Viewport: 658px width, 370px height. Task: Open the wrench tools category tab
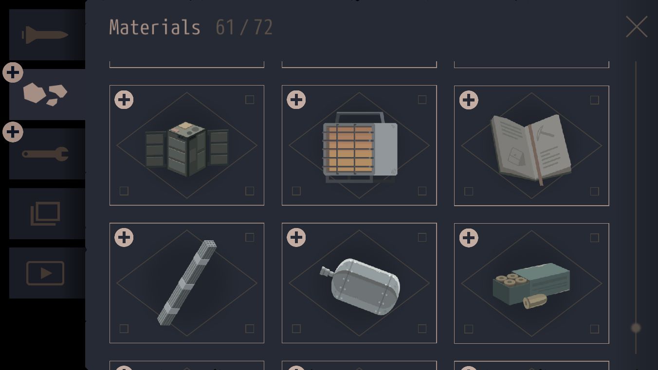[x=47, y=154]
